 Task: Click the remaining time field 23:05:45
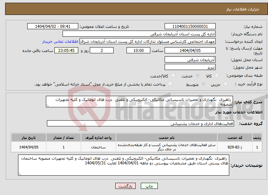66,50
